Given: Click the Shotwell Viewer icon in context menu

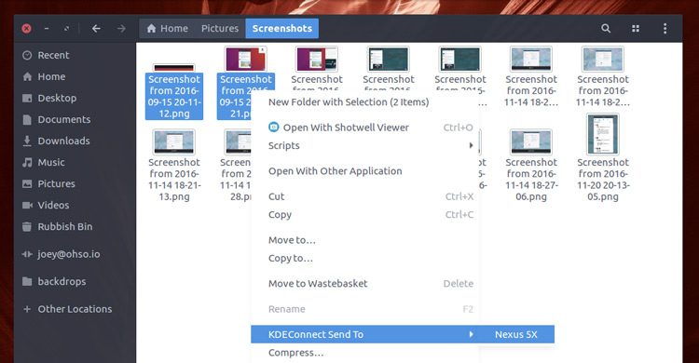Looking at the screenshot, I should (x=274, y=127).
